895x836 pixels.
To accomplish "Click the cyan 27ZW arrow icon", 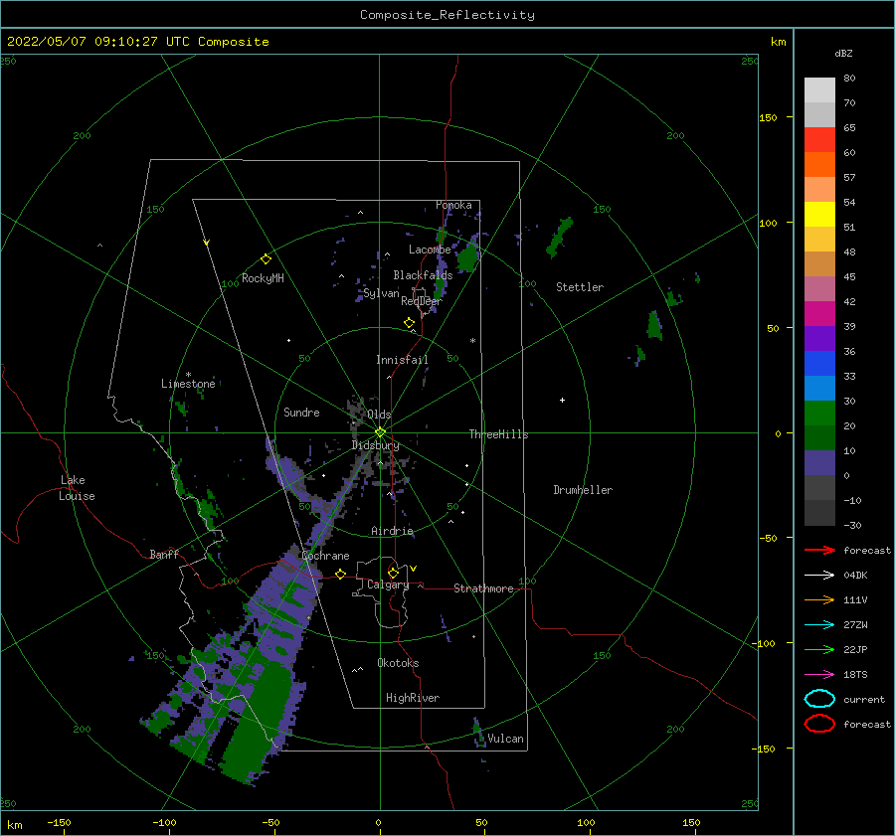I will click(819, 625).
